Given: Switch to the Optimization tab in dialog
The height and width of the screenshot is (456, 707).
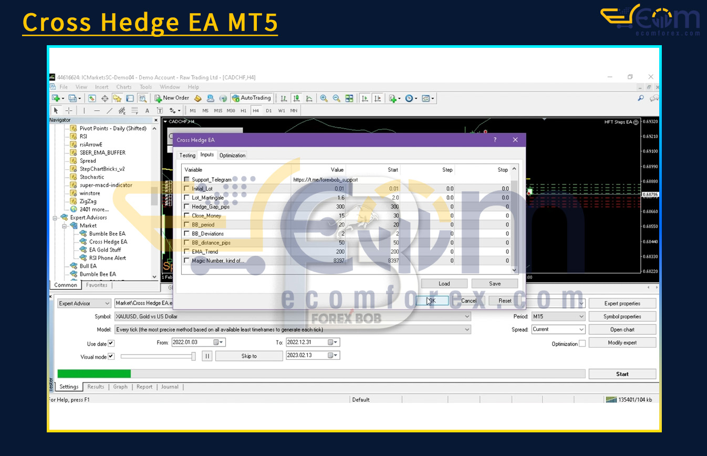Looking at the screenshot, I should [x=232, y=156].
